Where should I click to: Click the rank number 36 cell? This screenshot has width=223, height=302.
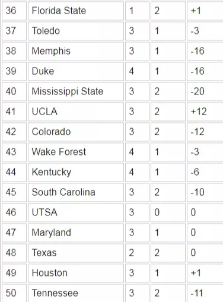click(14, 11)
